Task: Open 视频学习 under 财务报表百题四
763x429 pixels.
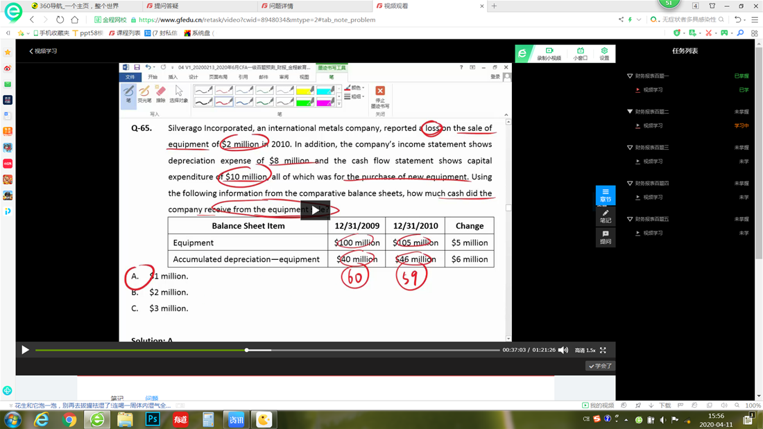Action: coord(653,198)
